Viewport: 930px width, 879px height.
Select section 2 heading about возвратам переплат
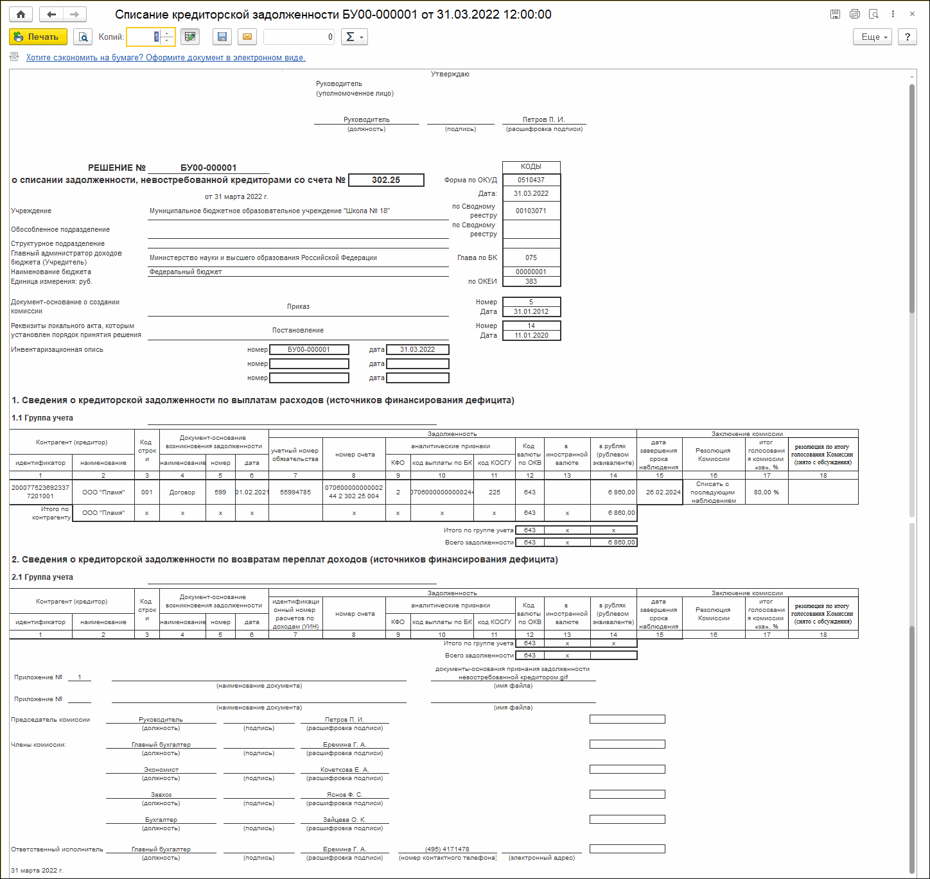[x=285, y=559]
